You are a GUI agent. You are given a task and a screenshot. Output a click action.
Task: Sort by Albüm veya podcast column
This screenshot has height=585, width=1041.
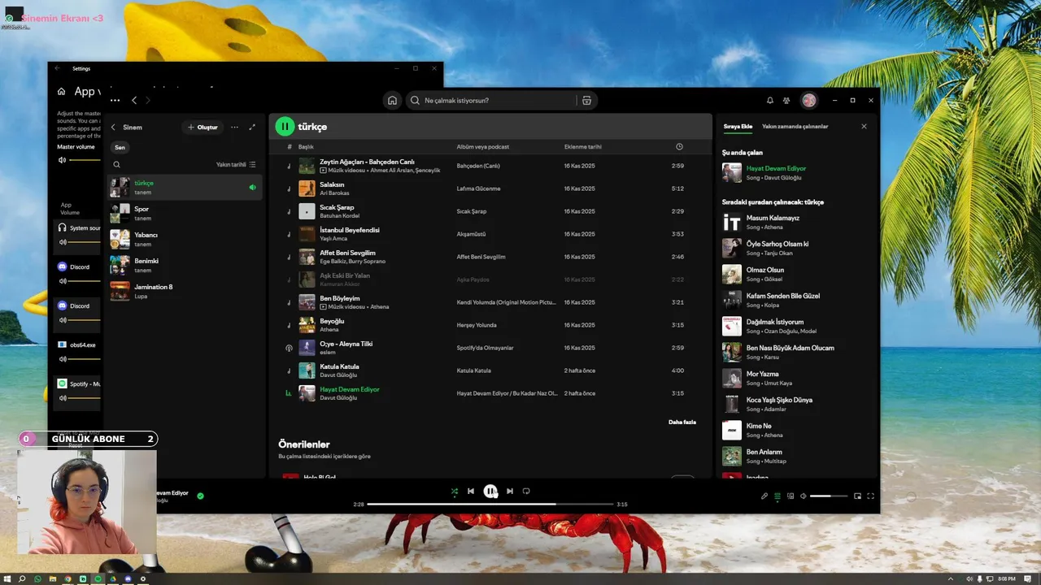pos(483,147)
